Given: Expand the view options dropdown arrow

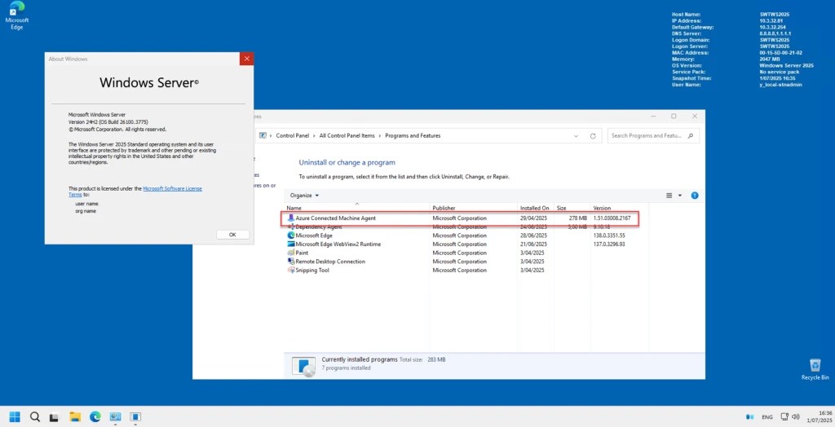Looking at the screenshot, I should point(680,196).
